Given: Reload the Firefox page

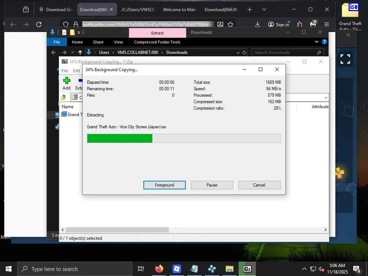Looking at the screenshot, I should pyautogui.click(x=39, y=24).
